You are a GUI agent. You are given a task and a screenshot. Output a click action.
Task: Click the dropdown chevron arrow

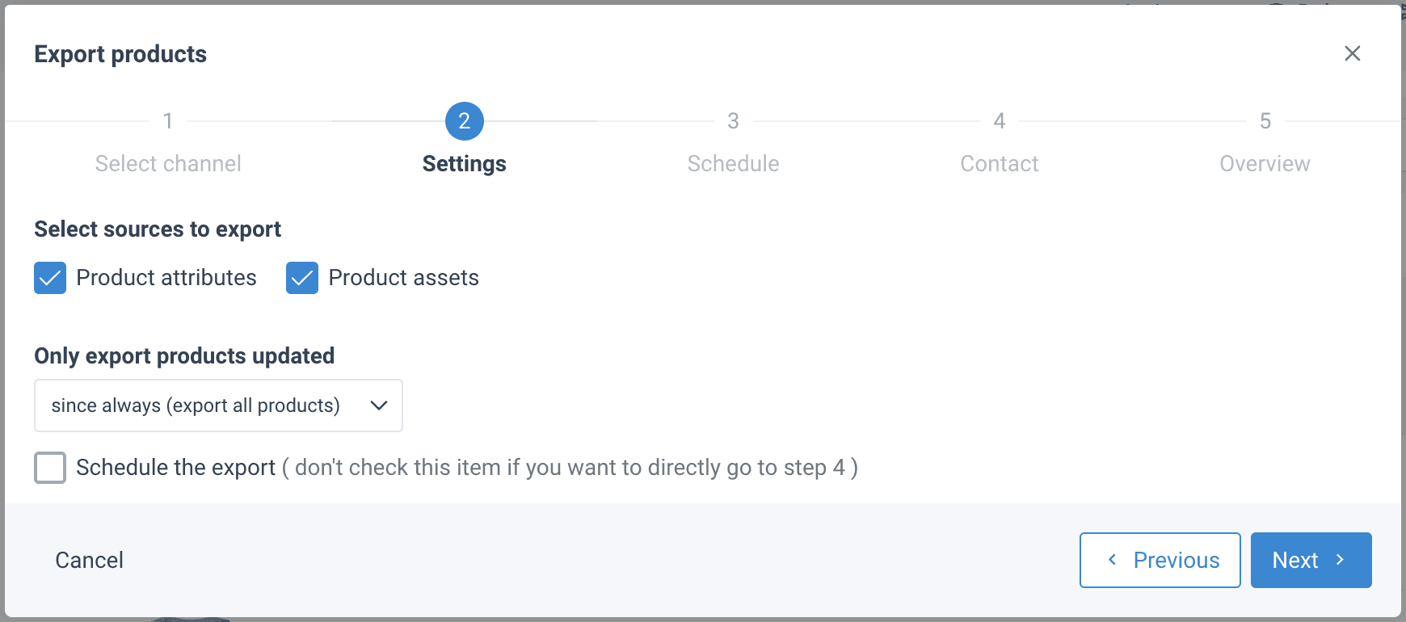[x=379, y=406]
